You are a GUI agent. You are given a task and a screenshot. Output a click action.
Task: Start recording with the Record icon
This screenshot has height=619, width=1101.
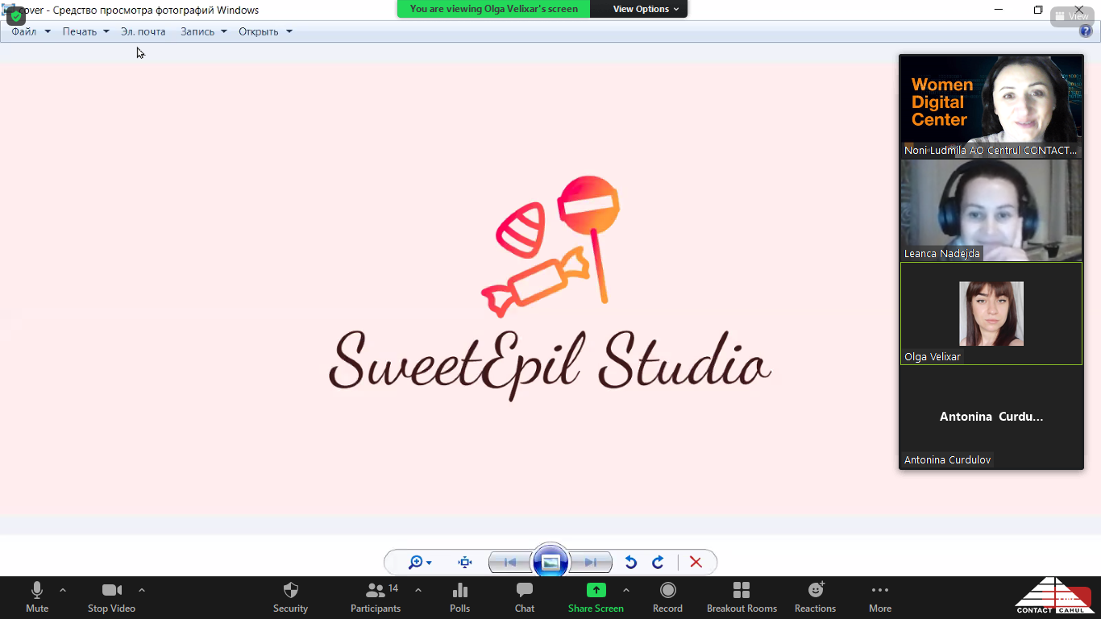pyautogui.click(x=667, y=591)
